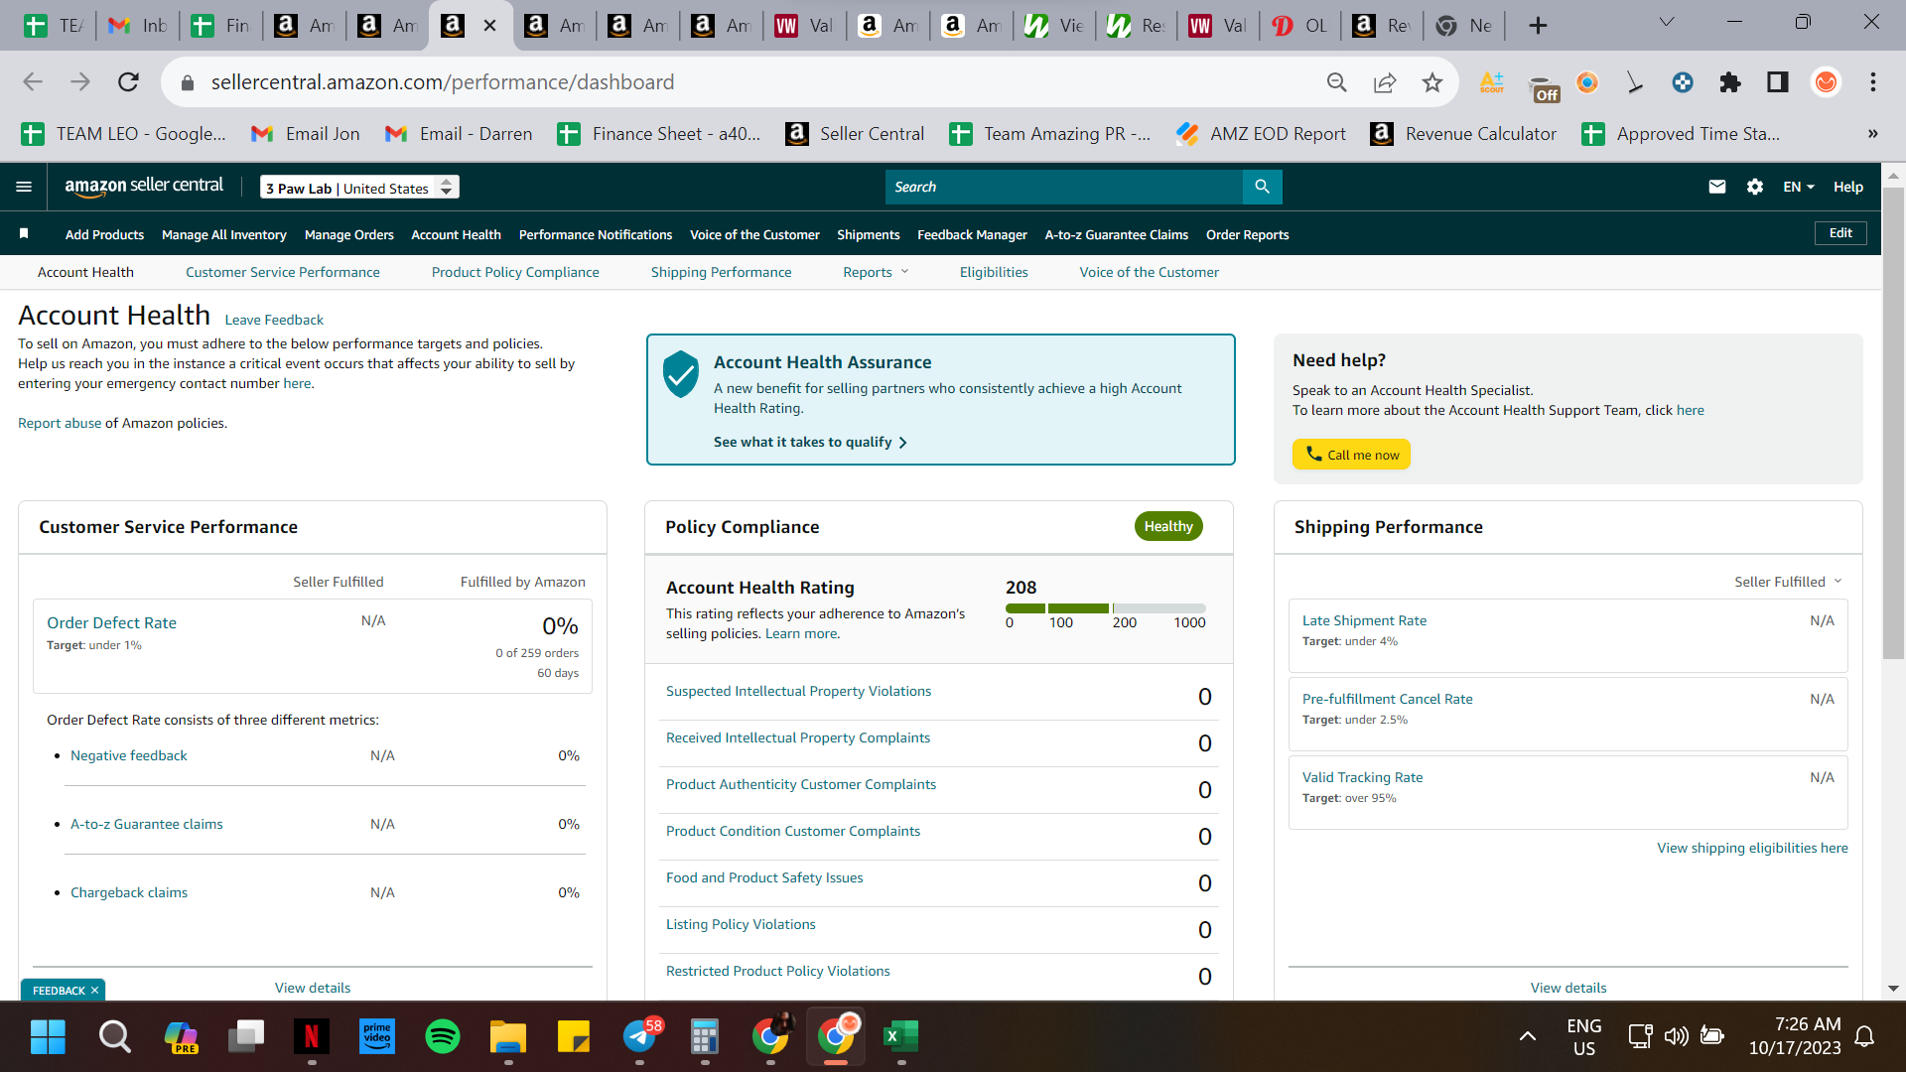
Task: Open the Calculator app from the taskbar
Action: [705, 1037]
